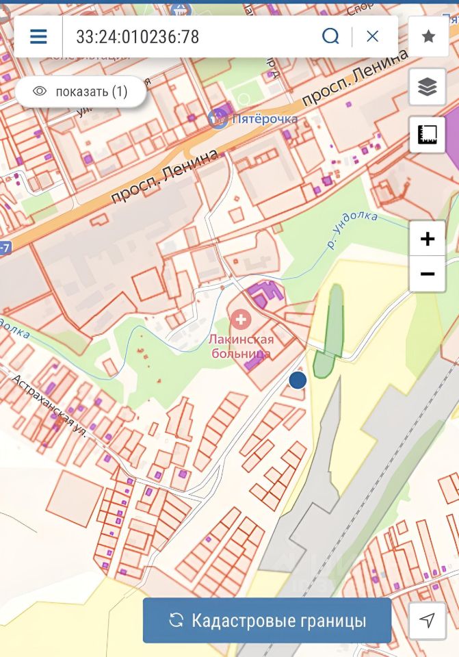The width and height of the screenshot is (459, 657).
Task: Tap the р. Ундолка river label
Action: tap(352, 230)
